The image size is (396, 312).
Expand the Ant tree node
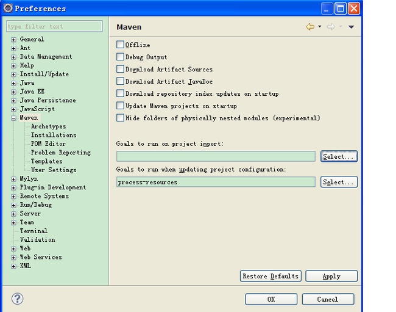(13, 48)
